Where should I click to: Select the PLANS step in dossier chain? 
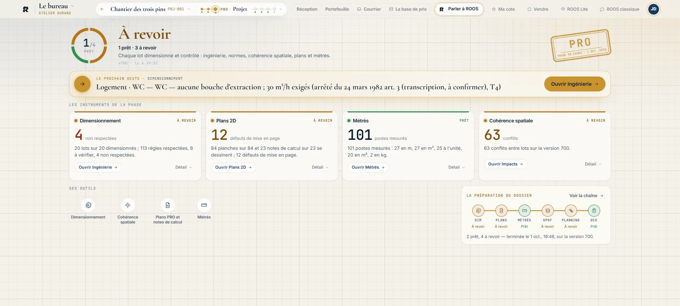point(501,211)
